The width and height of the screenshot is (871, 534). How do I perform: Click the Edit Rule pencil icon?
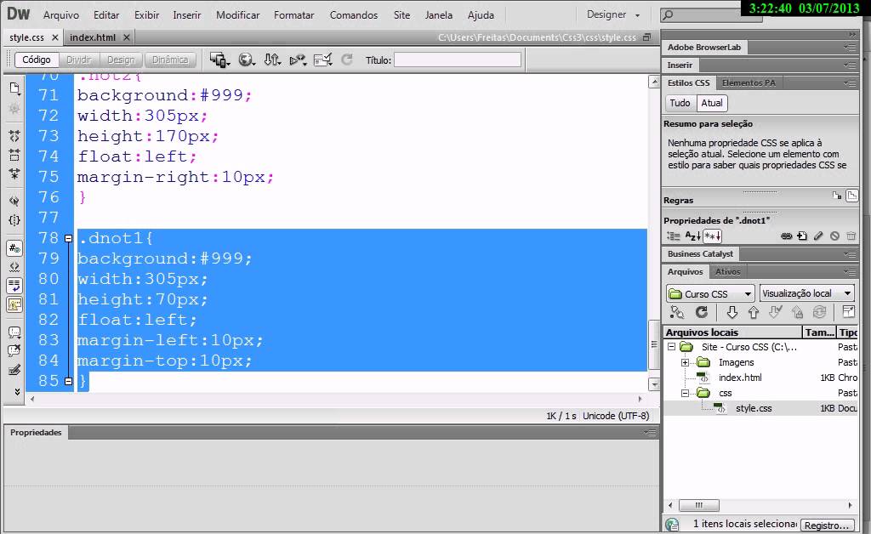point(818,236)
